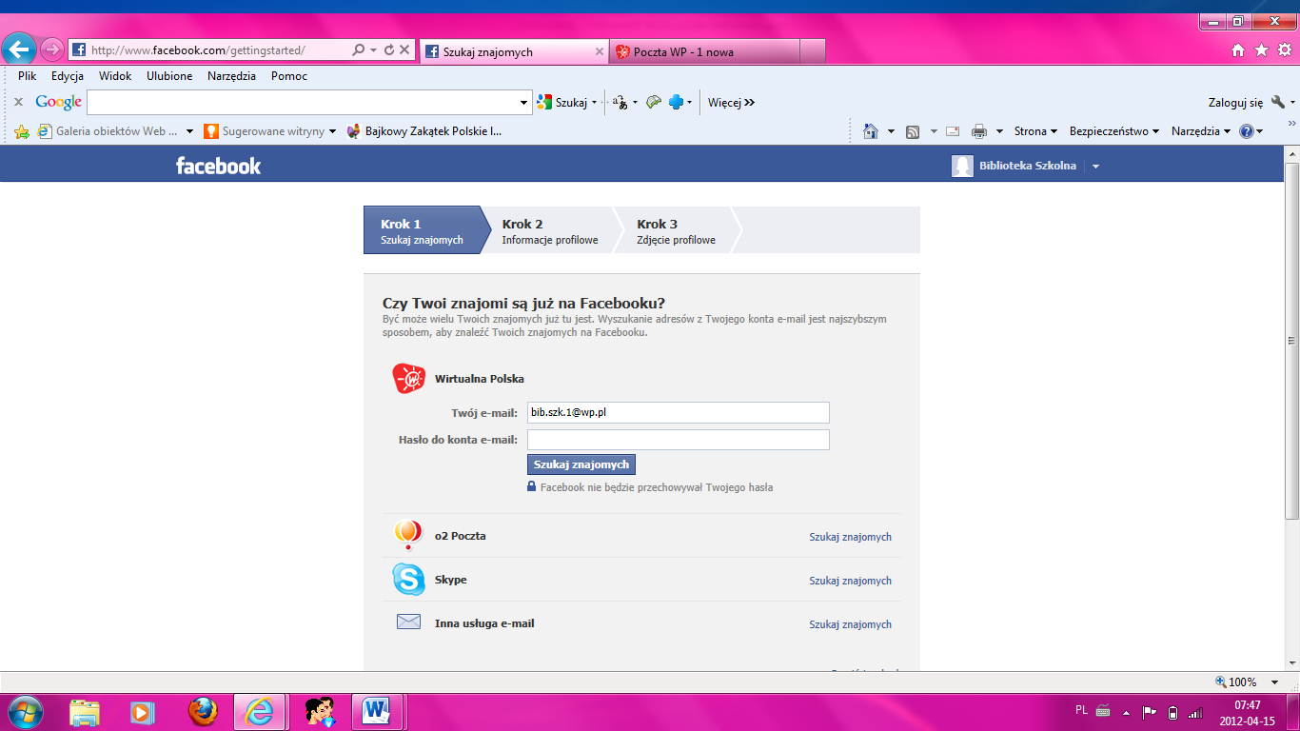Image resolution: width=1300 pixels, height=731 pixels.
Task: Switch to Poczta WP - 1 nowa tab
Action: point(704,51)
